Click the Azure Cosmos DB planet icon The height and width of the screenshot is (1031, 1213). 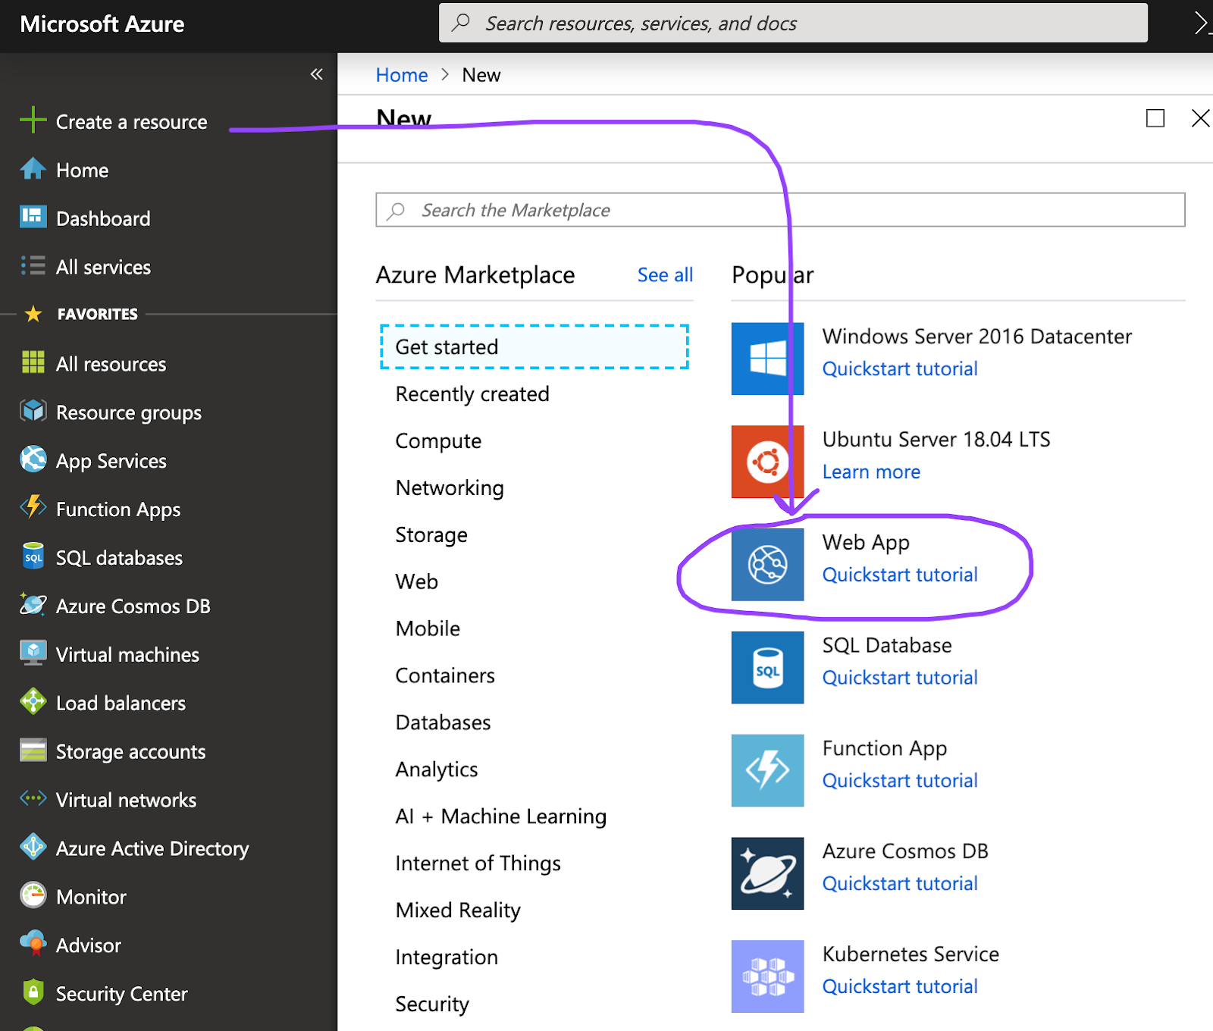(x=767, y=873)
